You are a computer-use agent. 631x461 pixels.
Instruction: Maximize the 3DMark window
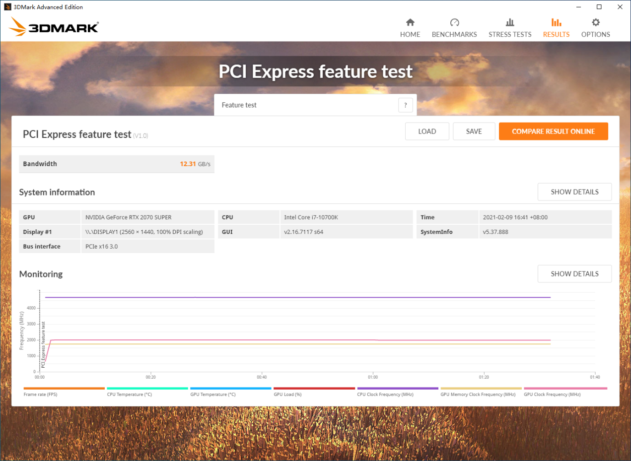(599, 7)
